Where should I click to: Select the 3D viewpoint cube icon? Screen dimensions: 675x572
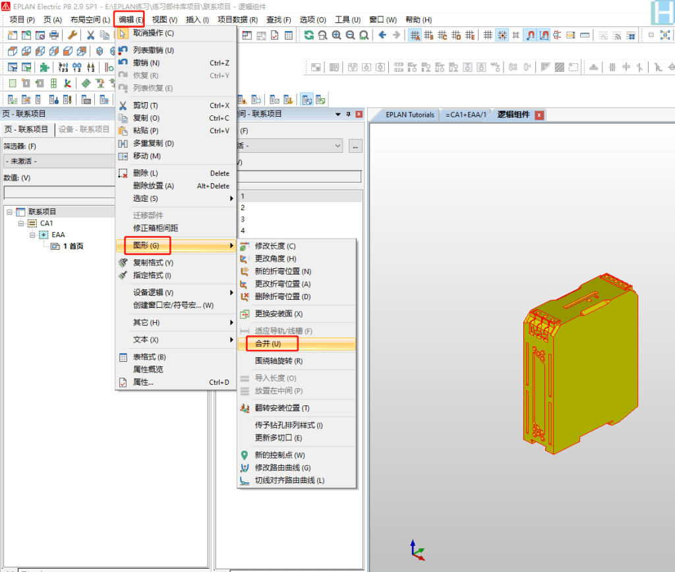12,51
